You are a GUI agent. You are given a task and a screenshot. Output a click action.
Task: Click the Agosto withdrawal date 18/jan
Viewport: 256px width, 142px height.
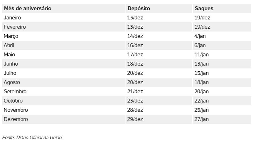202,82
